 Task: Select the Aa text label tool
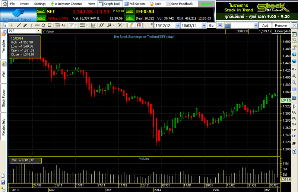(63, 25)
